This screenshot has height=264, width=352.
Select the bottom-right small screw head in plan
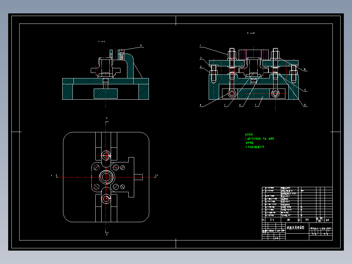pyautogui.click(x=122, y=187)
